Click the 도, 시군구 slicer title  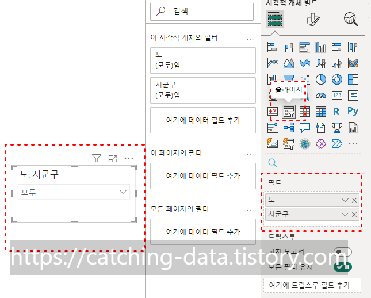pyautogui.click(x=39, y=174)
